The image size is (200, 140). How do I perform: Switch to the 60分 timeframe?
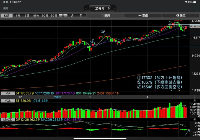click(x=54, y=16)
